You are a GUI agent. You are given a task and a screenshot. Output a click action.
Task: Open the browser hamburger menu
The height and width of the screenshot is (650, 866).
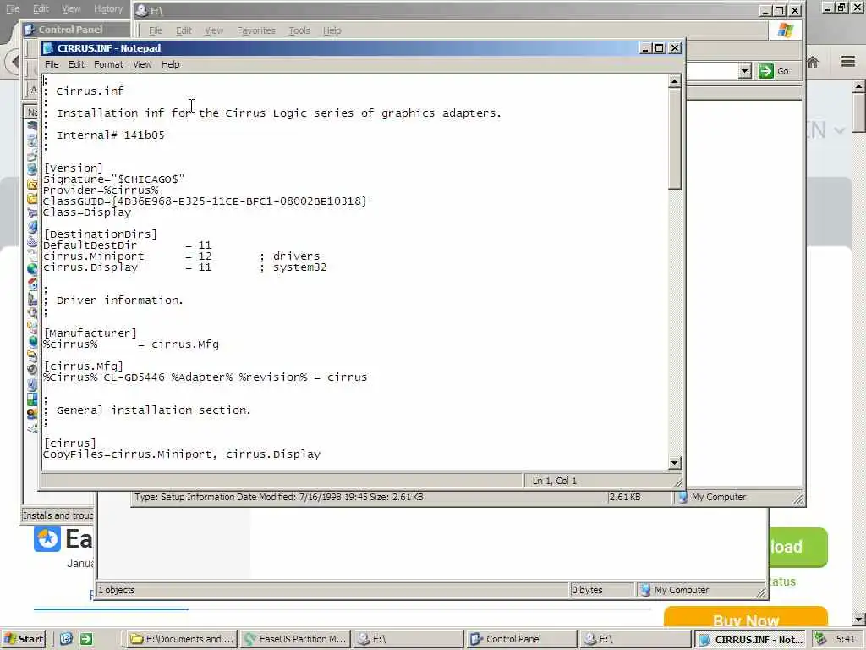click(x=848, y=61)
